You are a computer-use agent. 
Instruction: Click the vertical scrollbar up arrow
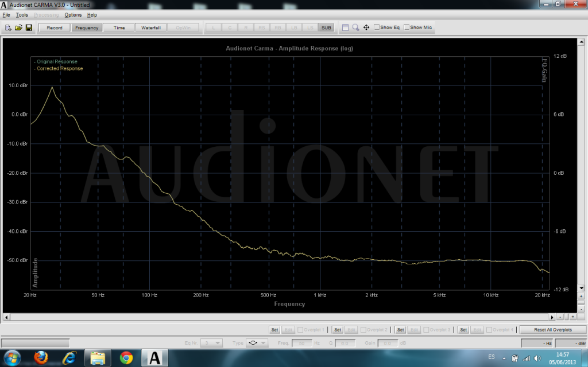click(x=582, y=41)
